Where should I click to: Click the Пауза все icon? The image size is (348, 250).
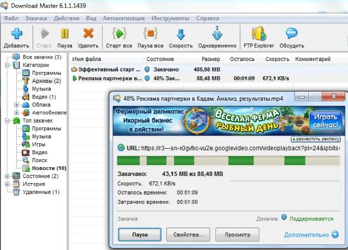point(151,34)
